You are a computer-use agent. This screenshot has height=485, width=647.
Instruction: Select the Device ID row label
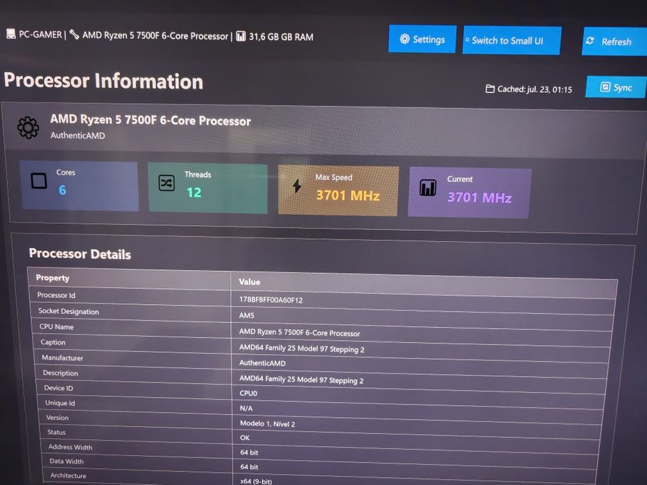[58, 388]
